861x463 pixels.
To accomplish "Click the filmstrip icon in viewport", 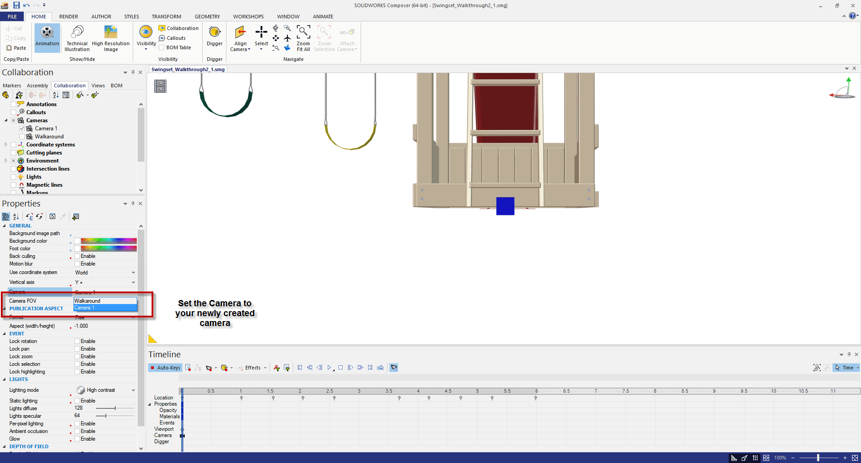I will 160,86.
